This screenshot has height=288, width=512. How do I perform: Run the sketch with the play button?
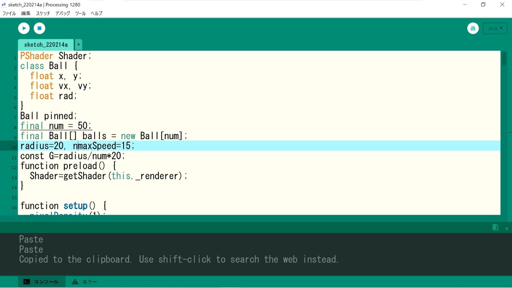24,28
